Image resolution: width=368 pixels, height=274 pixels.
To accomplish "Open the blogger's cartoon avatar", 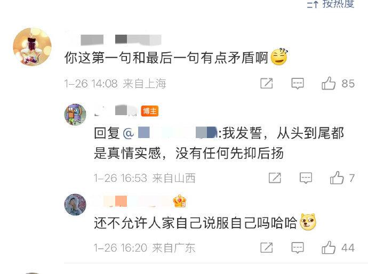I will 75,115.
